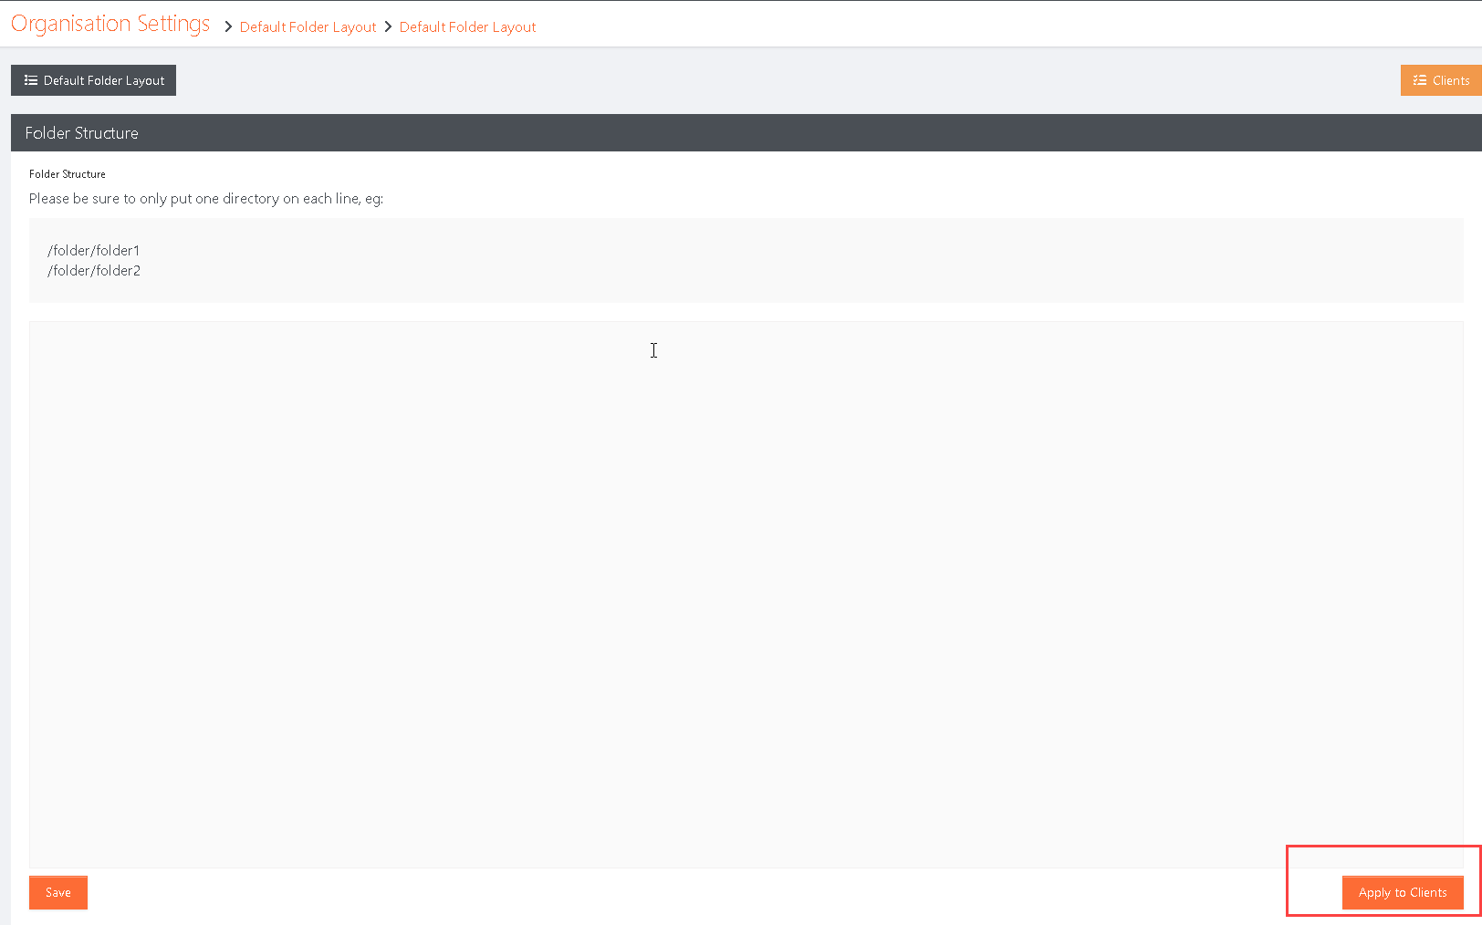
Task: Click the Clients checklist icon
Action: pos(1420,80)
